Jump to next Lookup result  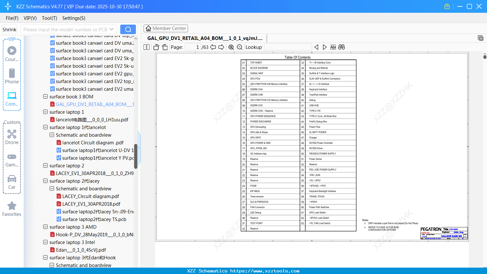[x=325, y=47]
